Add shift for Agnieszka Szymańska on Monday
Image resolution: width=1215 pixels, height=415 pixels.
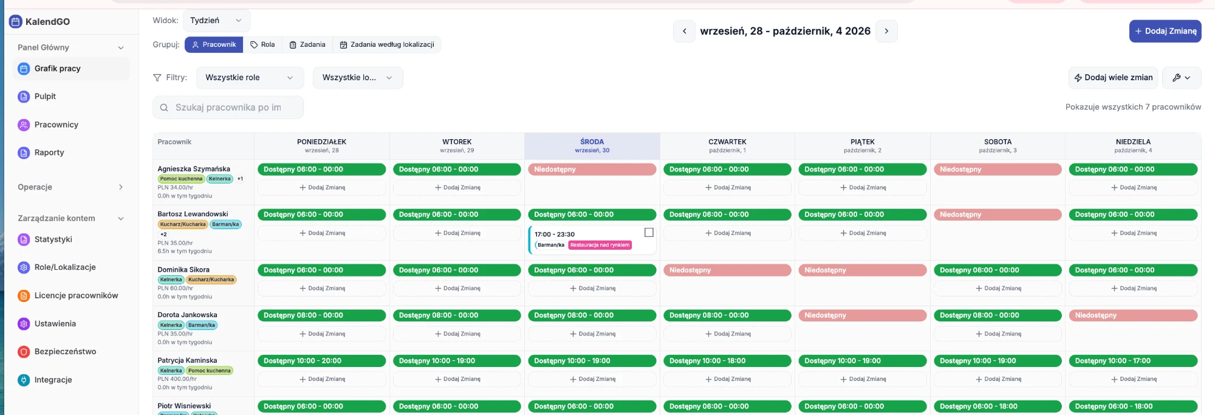(x=322, y=188)
